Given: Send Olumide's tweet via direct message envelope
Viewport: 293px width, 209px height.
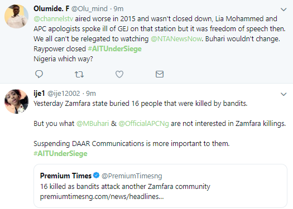Looking at the screenshot, I should pos(160,74).
